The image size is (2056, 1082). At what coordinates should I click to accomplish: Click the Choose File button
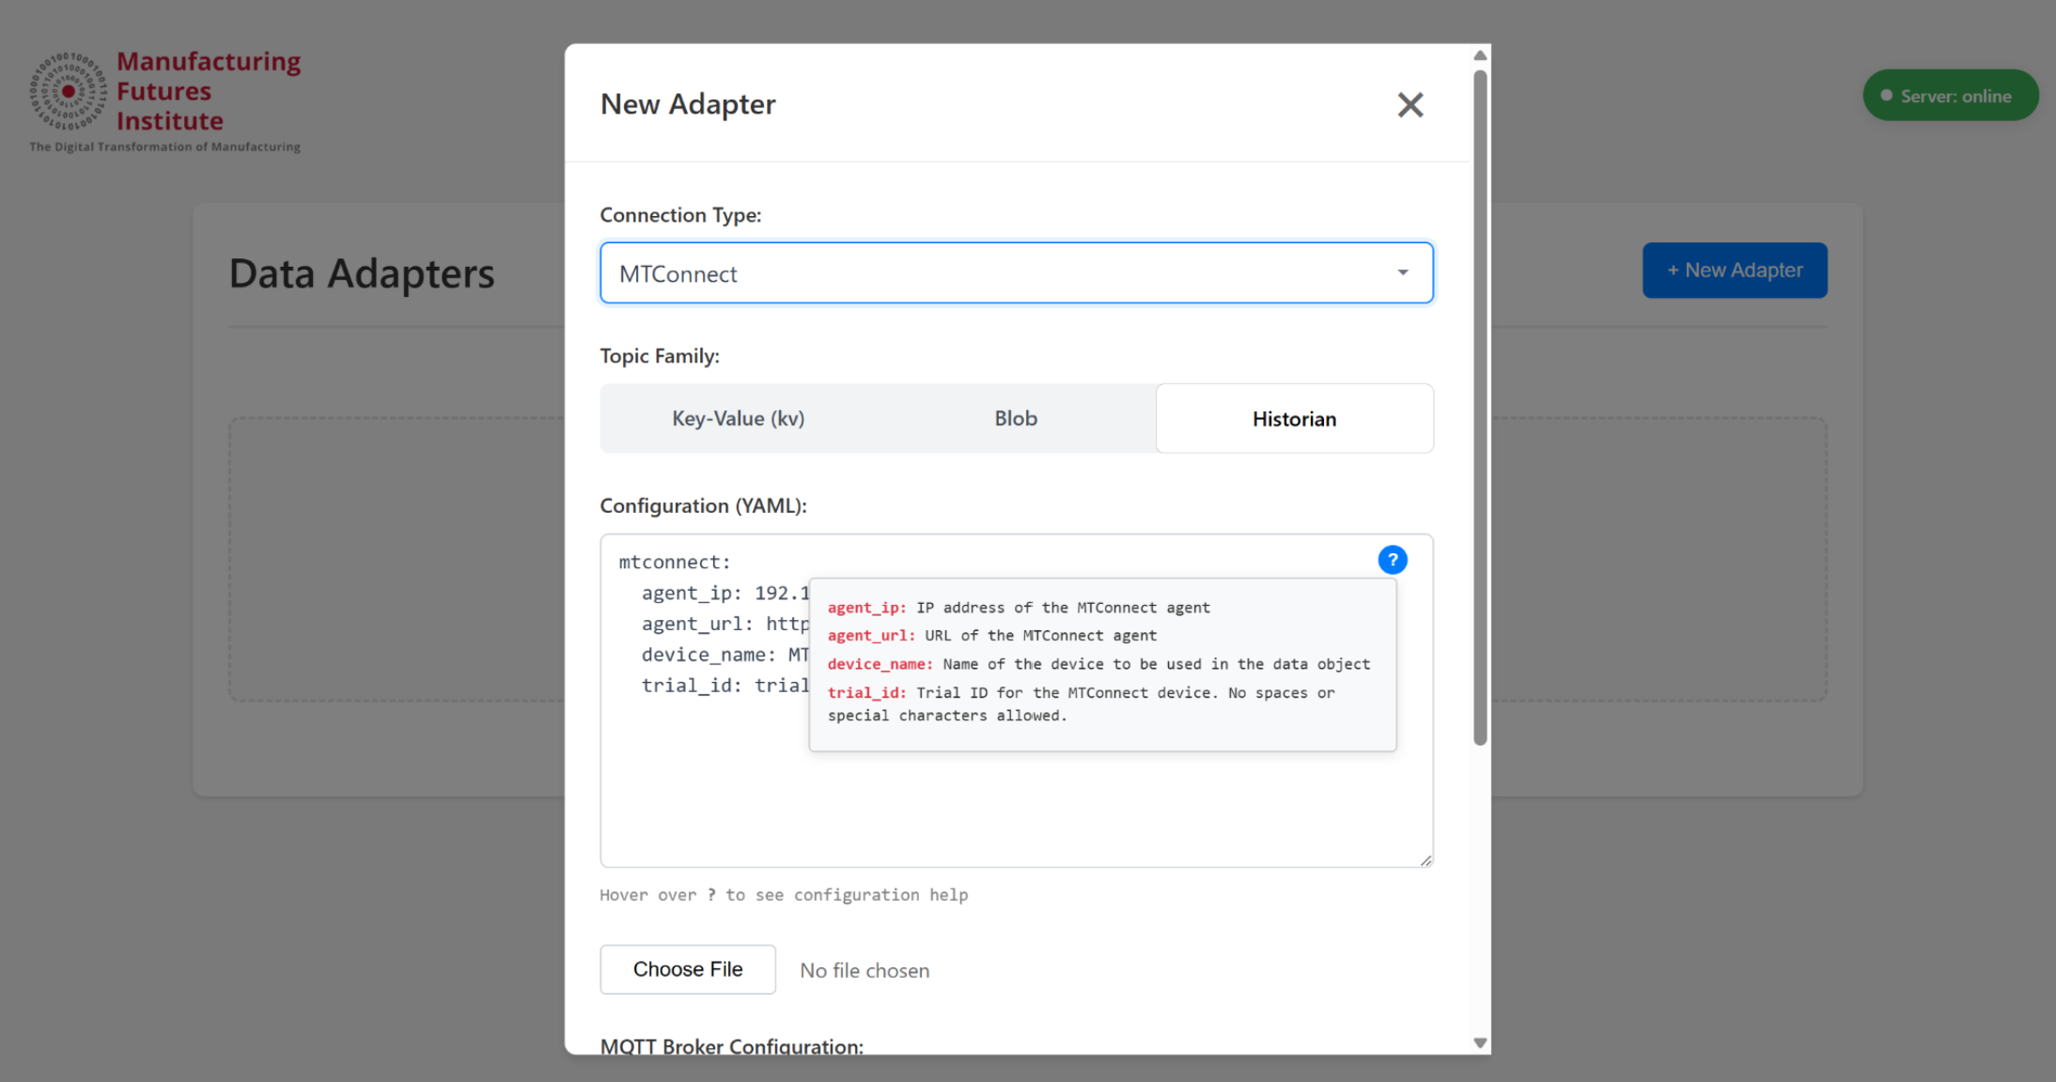688,969
